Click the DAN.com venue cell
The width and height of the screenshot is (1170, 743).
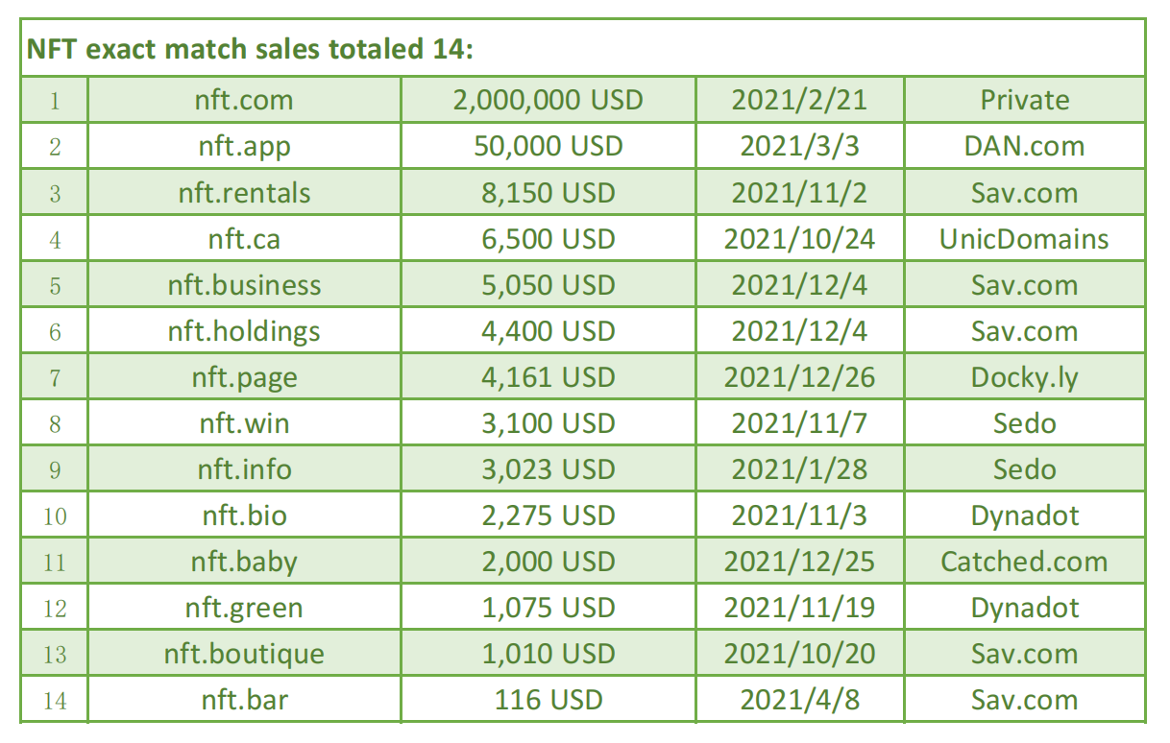(1024, 146)
